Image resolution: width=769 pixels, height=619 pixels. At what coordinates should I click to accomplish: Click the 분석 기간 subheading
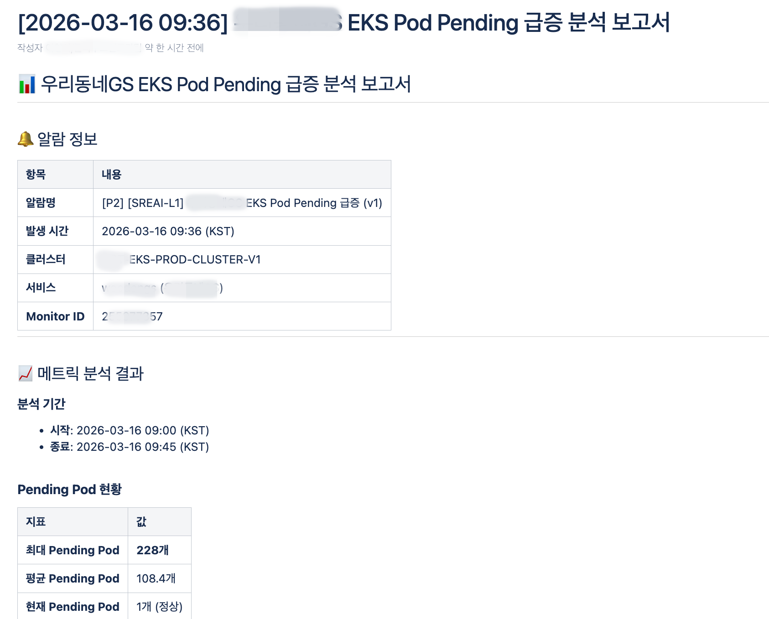click(x=42, y=404)
